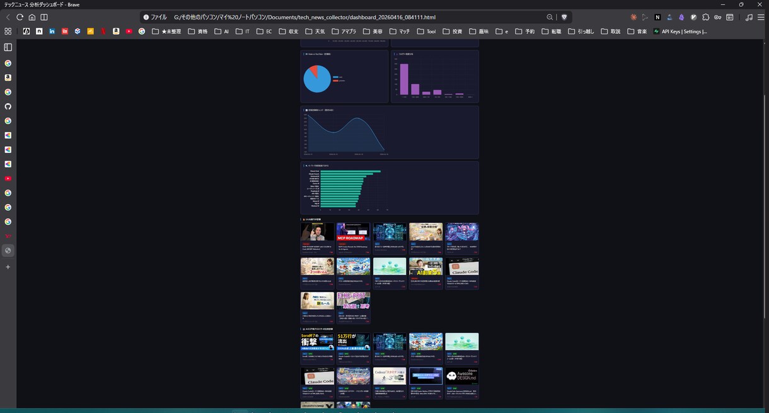This screenshot has height=413, width=769.
Task: Toggle the blue legend entry of the pie chart
Action: pos(338,77)
